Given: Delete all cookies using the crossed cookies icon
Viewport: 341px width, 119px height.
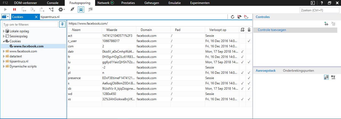Looking at the screenshot, I should coord(239,17).
